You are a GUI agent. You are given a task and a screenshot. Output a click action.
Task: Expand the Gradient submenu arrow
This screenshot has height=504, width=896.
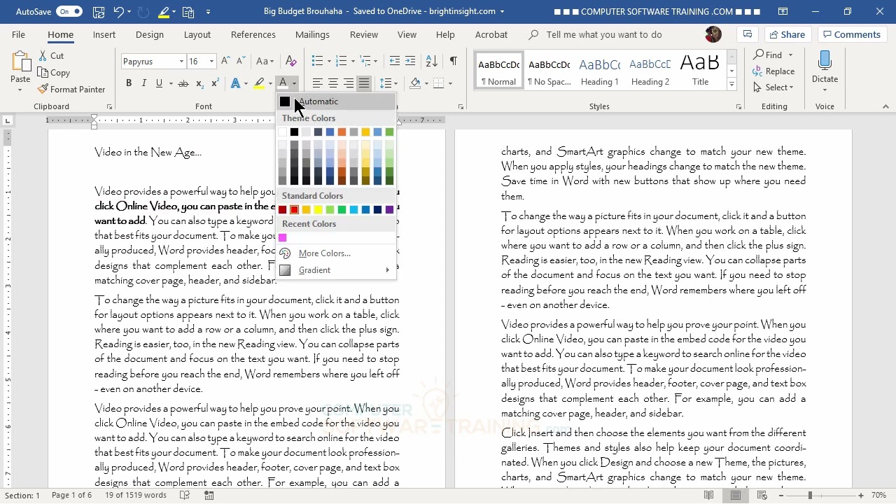click(387, 270)
